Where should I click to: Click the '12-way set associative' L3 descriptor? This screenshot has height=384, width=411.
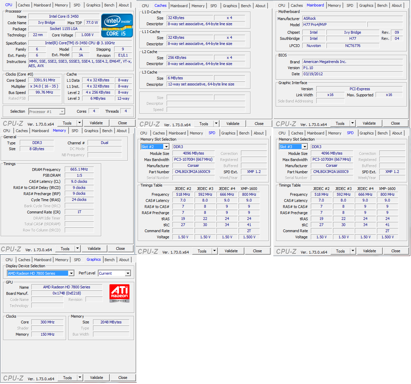coord(206,84)
